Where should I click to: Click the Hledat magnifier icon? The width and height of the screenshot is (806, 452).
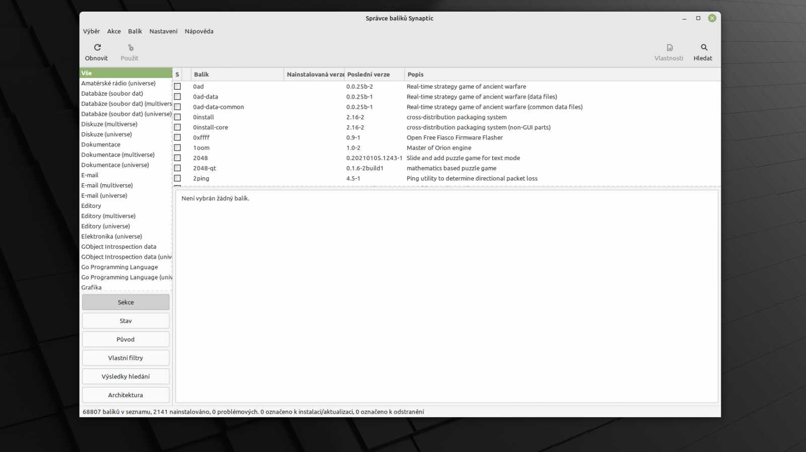tap(704, 47)
